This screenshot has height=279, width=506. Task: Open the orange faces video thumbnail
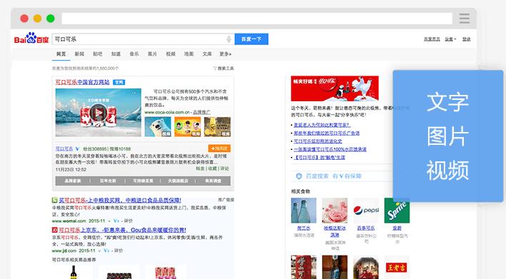tap(187, 126)
